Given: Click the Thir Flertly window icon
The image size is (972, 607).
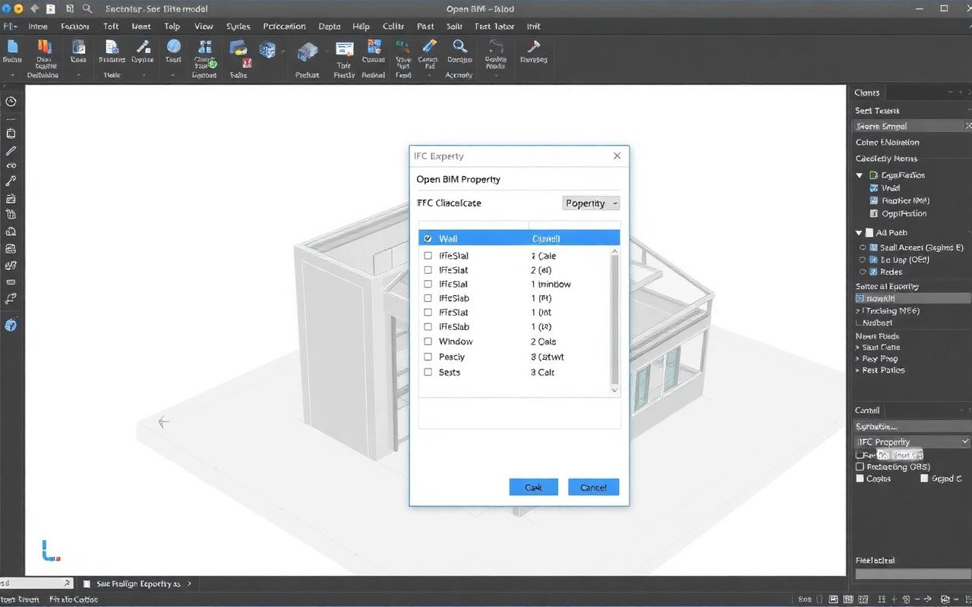Looking at the screenshot, I should 345,50.
